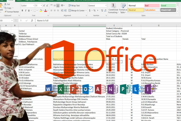Select date cell 25.05.2010
This screenshot has width=181, height=121.
tap(114, 110)
